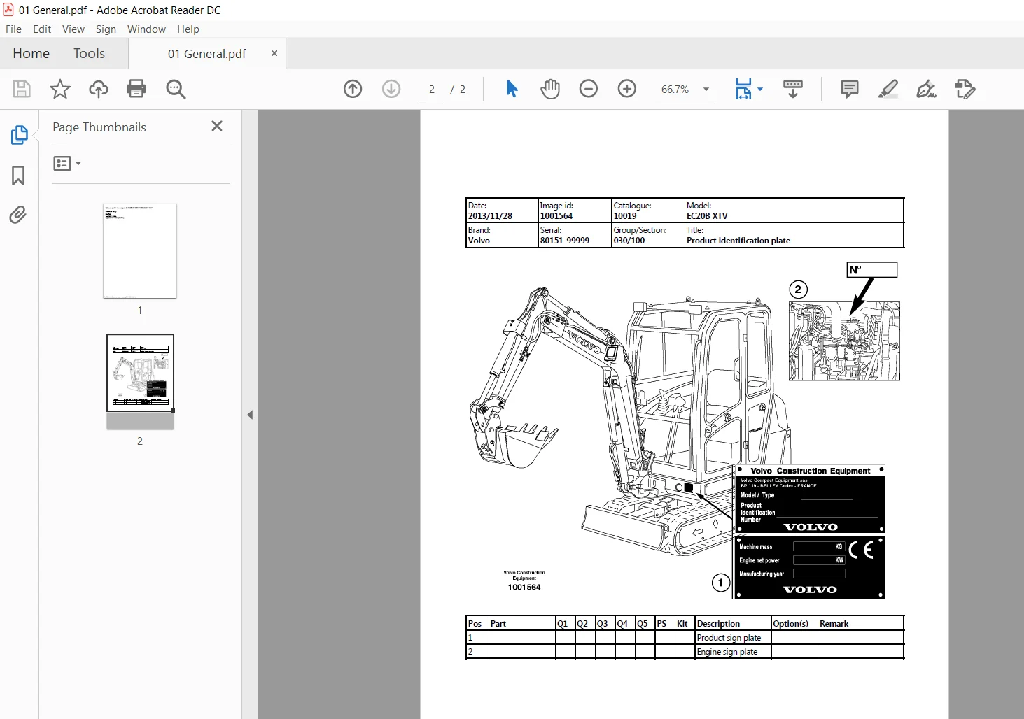Click the 'Page Thumbnails' panel heading

coord(99,127)
